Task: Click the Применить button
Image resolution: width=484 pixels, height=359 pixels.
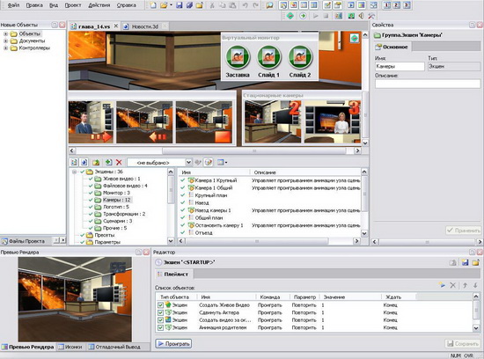Action: (464, 231)
